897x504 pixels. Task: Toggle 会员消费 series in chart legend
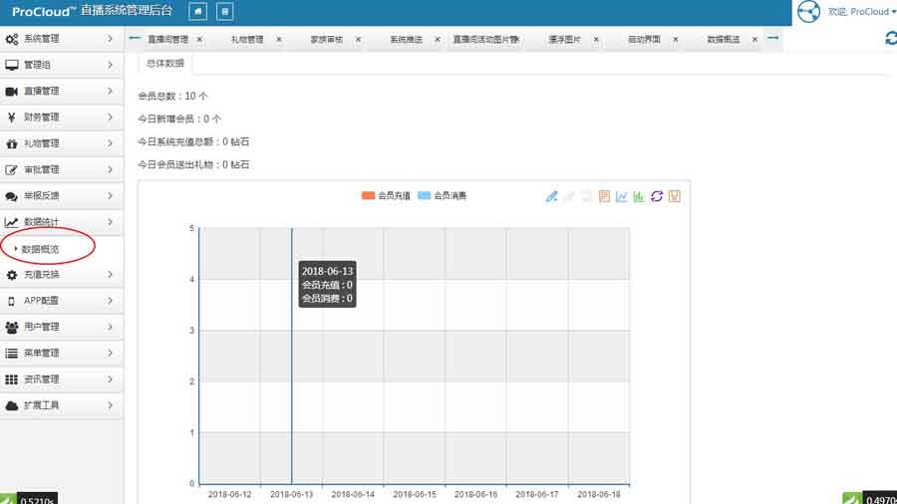tap(442, 196)
